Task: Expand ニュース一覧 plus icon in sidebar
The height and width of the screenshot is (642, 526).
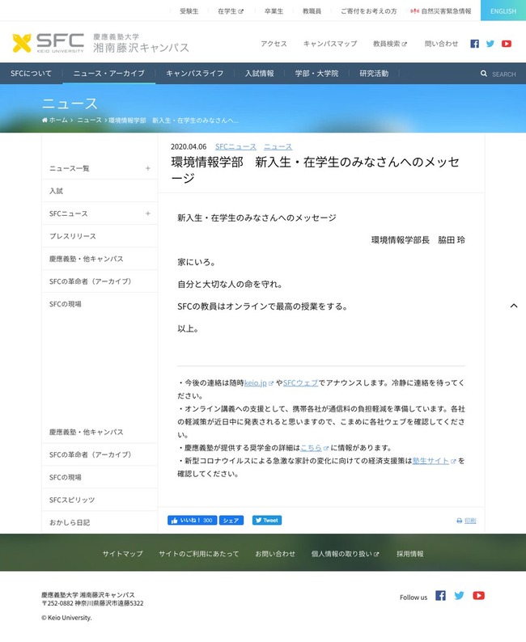Action: click(x=148, y=168)
